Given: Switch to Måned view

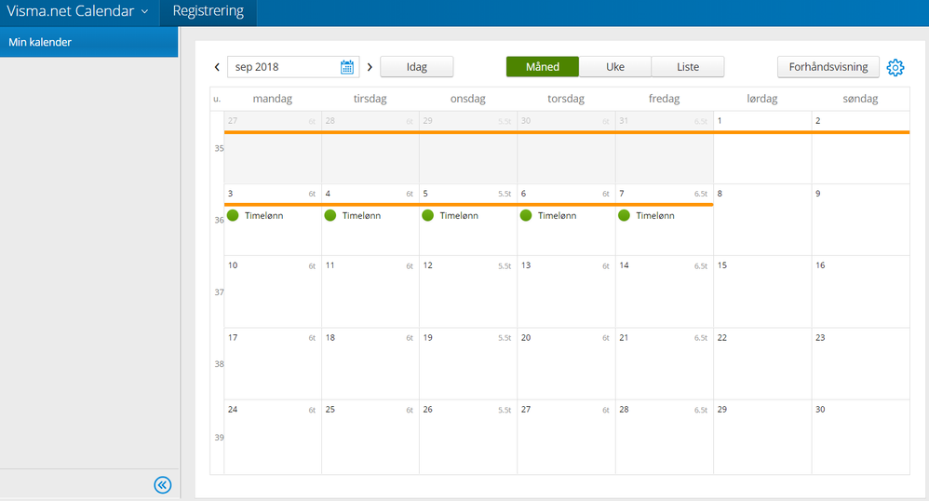Looking at the screenshot, I should 543,67.
